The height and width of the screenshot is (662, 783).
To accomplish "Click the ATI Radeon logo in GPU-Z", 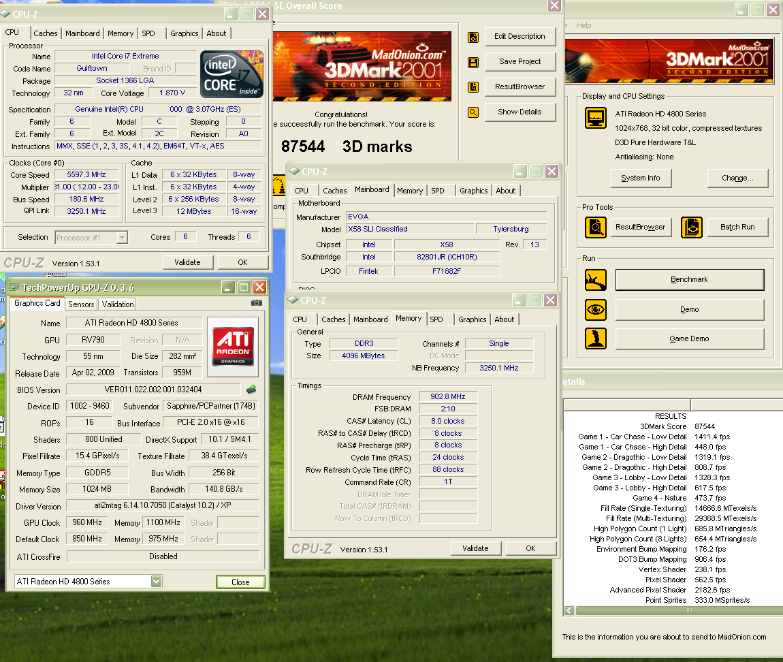I will (233, 347).
